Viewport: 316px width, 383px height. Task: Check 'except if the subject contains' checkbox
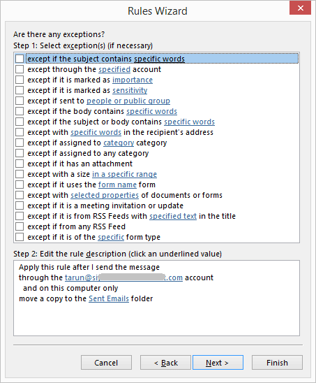pos(20,59)
